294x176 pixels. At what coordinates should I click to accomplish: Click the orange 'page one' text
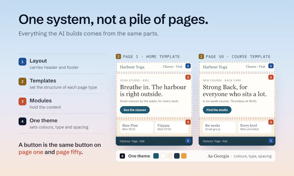click(31, 152)
